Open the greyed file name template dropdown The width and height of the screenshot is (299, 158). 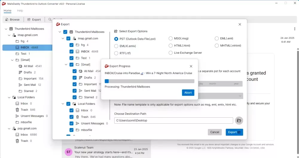[221, 96]
